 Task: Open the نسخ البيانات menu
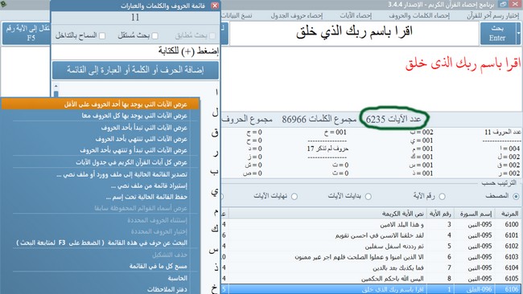tap(237, 15)
